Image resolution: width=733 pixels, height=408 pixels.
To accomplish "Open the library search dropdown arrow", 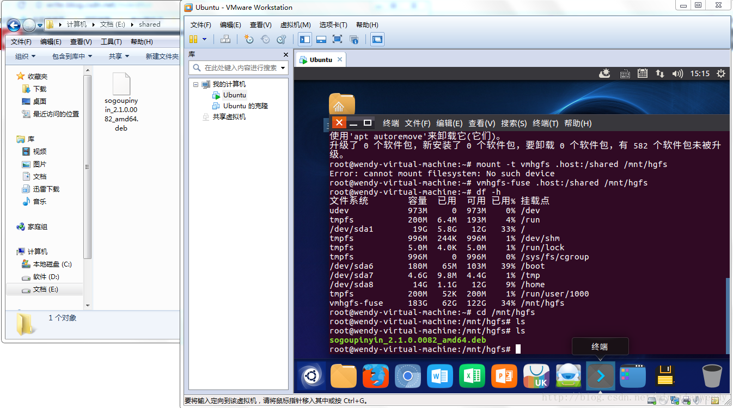I will [282, 68].
